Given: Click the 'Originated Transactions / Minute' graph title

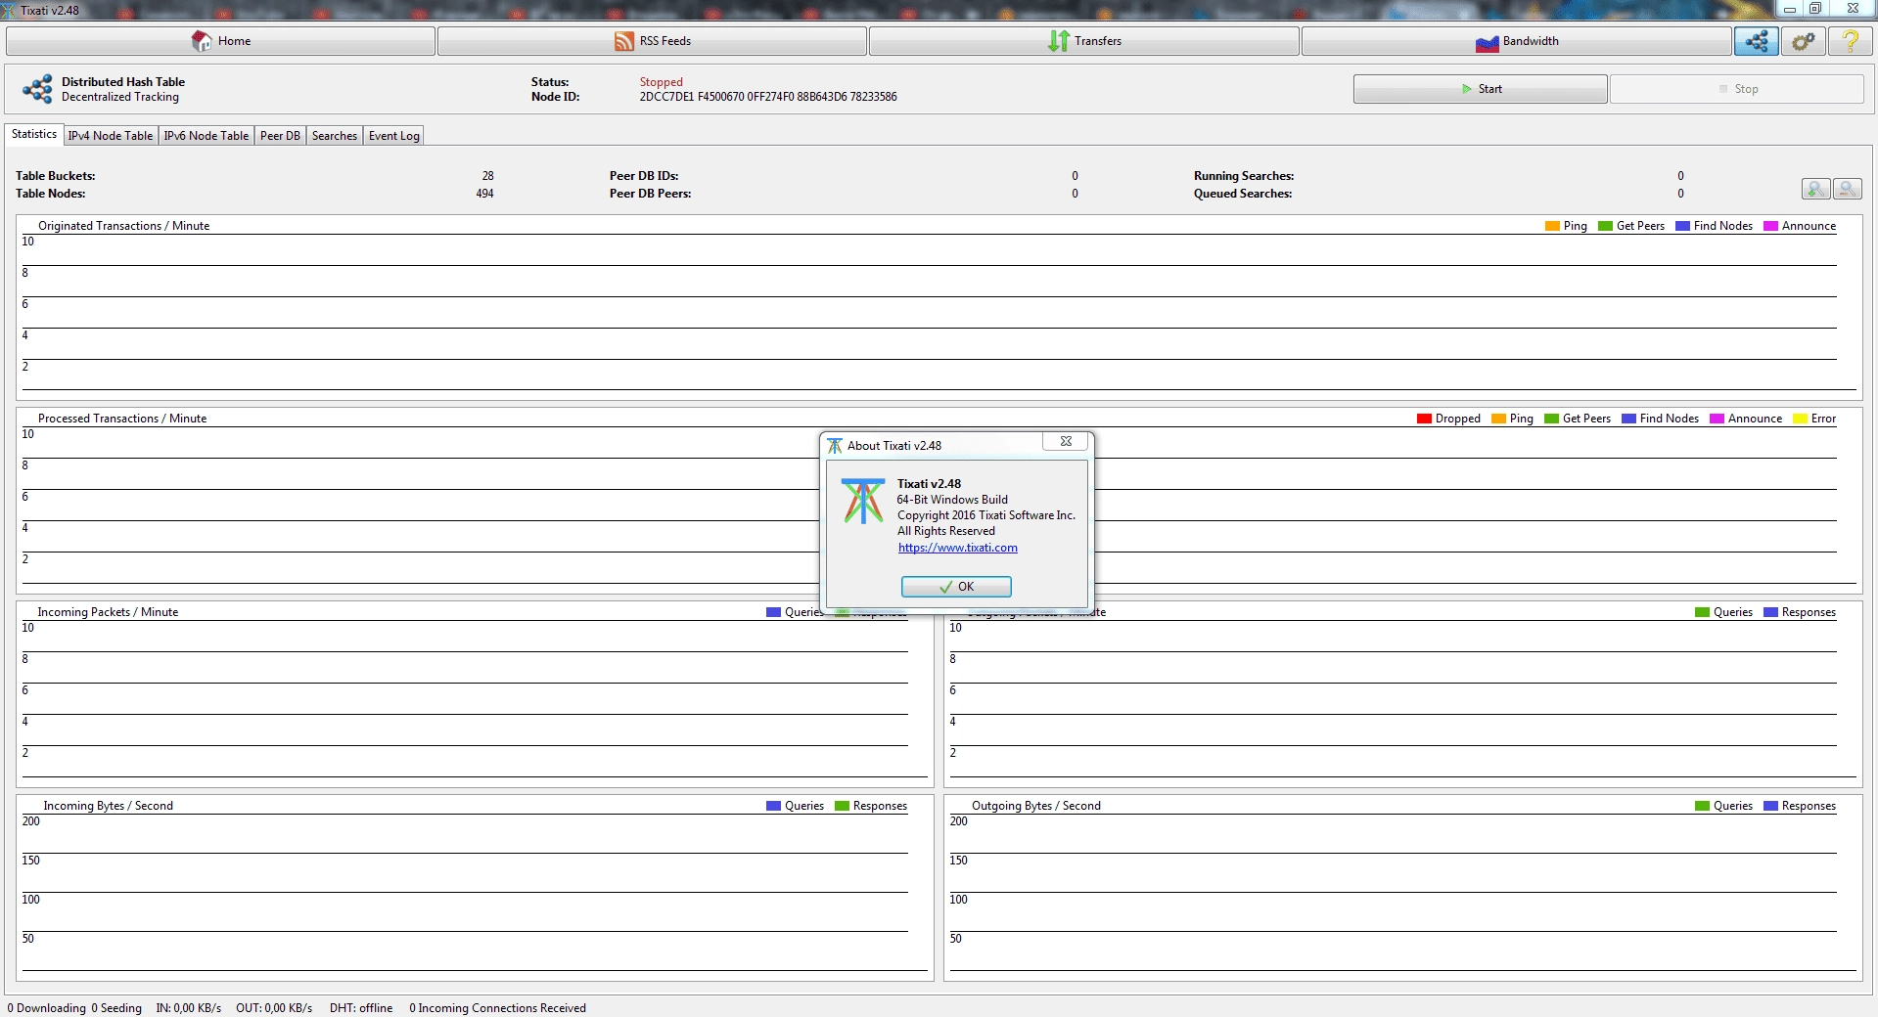Looking at the screenshot, I should point(124,226).
